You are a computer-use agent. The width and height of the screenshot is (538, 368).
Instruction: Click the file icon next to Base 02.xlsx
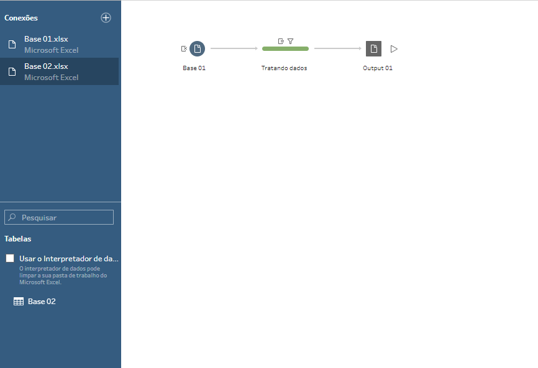(12, 71)
